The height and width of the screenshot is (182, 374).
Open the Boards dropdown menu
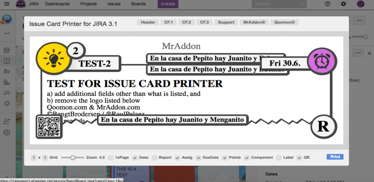tap(138, 4)
